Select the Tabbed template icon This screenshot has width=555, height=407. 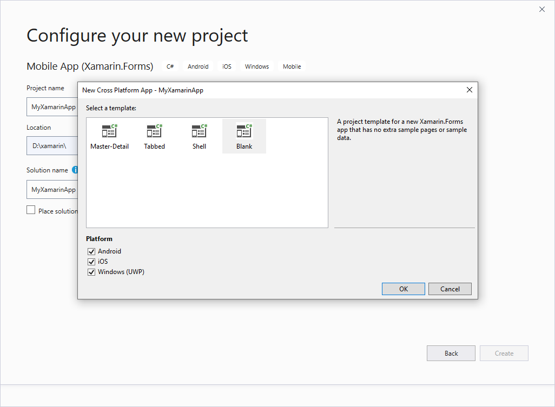tap(154, 131)
